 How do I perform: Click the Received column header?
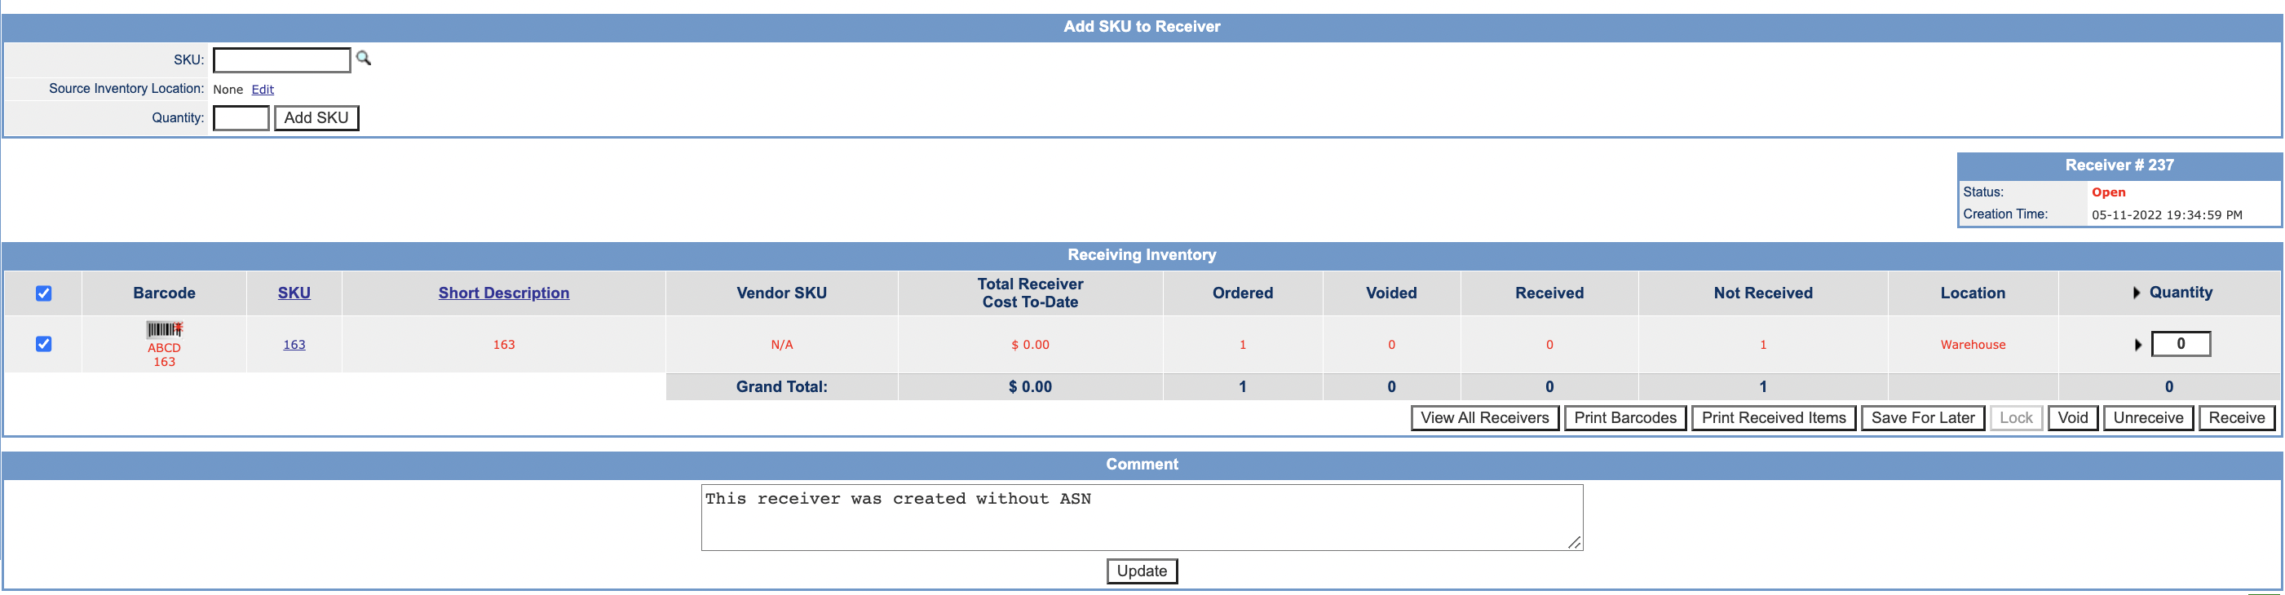click(1549, 293)
